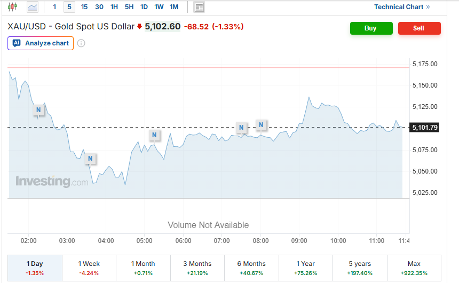Click the first news marker near 02:00
The width and height of the screenshot is (459, 283).
(x=38, y=110)
